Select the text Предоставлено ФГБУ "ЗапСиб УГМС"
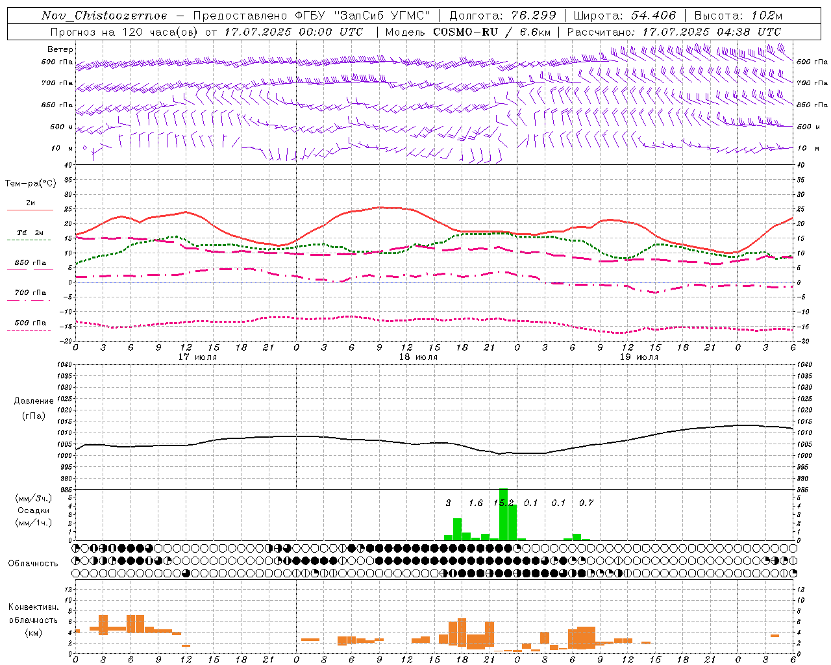The height and width of the screenshot is (665, 831). (312, 16)
